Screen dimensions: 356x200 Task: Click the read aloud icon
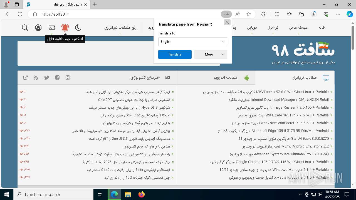[238, 14]
